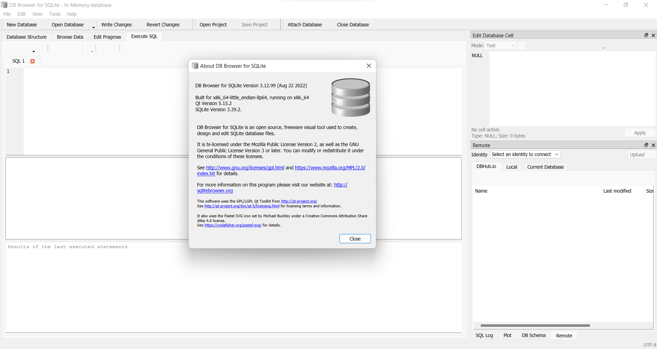The image size is (657, 349).
Task: Show the Plot bottom tab
Action: pyautogui.click(x=507, y=335)
